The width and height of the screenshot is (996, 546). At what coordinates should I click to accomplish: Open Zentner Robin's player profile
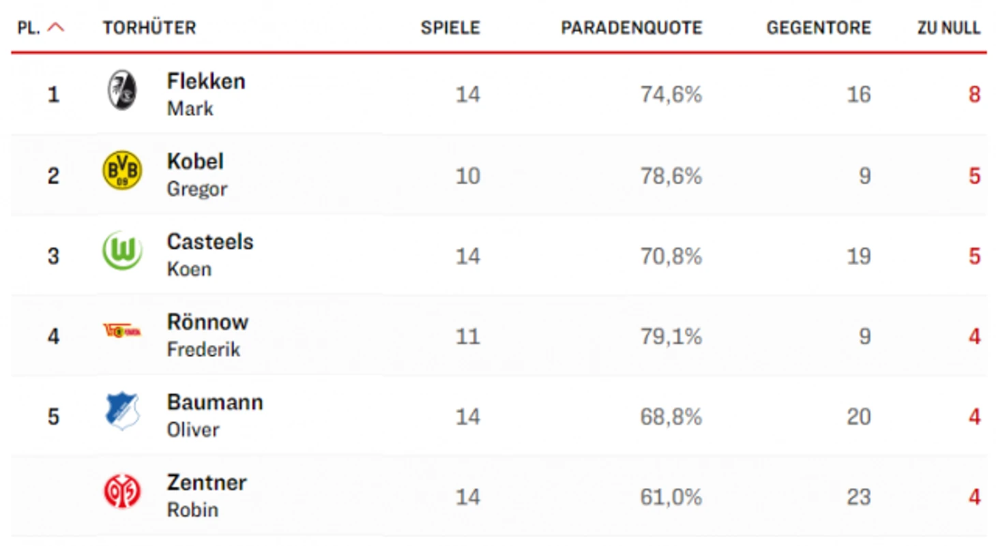click(207, 496)
